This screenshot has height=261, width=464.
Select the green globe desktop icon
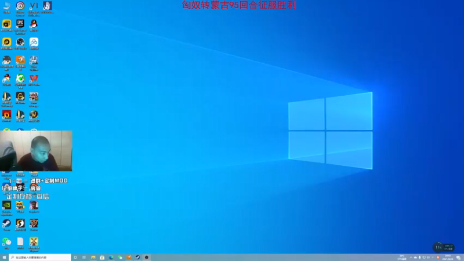20,81
